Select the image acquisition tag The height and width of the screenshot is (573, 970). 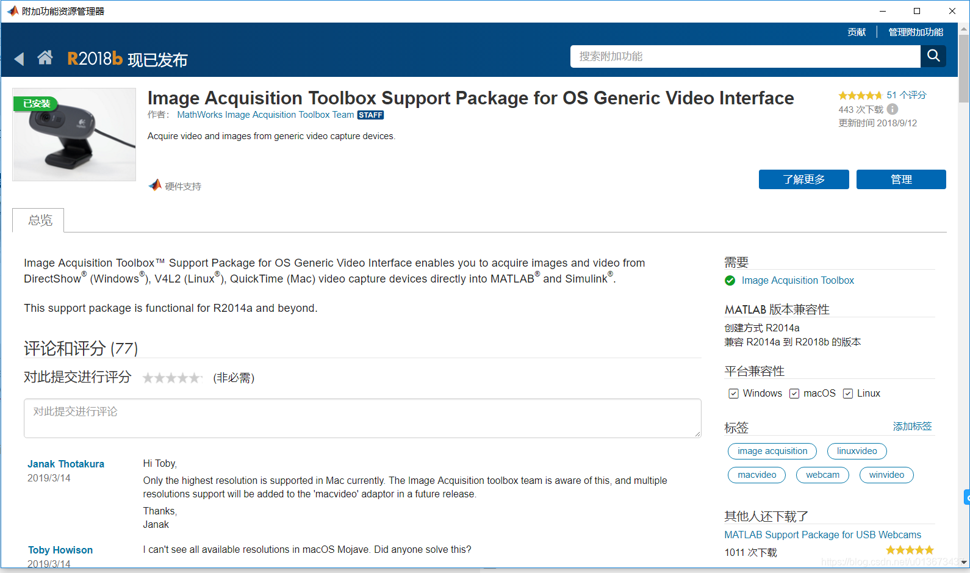(772, 451)
